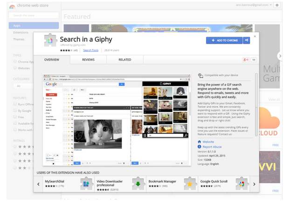Open the Google Quick Scroll card
The image size is (289, 203).
pos(224,183)
